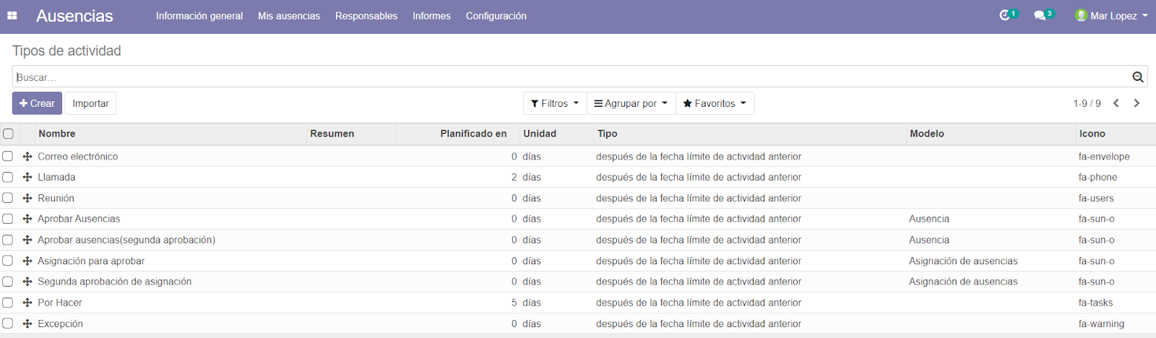Open the Mar Lopez user menu
This screenshot has width=1156, height=338.
coord(1111,16)
